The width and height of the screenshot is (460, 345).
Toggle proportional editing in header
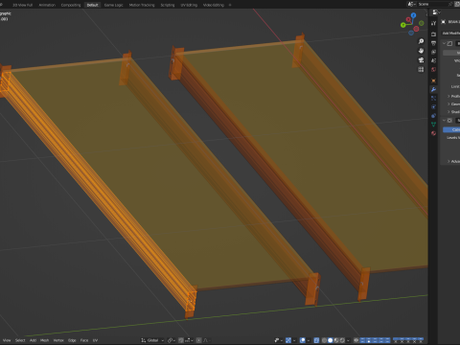(198, 340)
